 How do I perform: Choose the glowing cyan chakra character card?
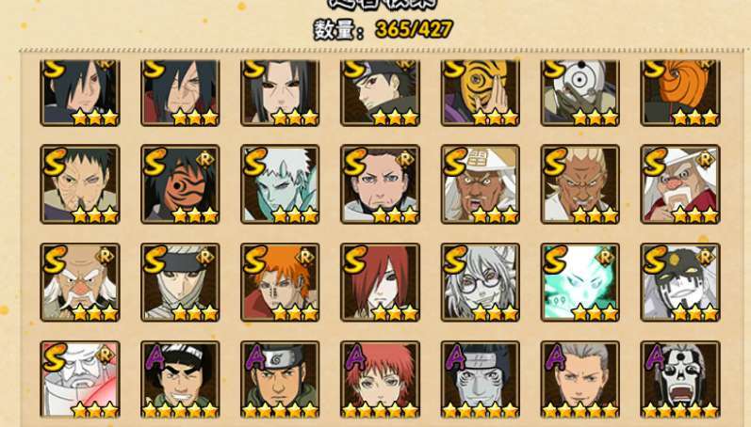point(580,282)
